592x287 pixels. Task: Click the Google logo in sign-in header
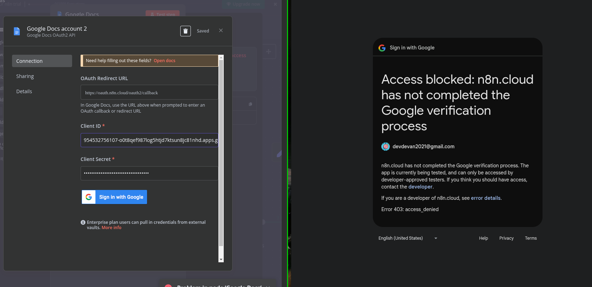click(382, 48)
